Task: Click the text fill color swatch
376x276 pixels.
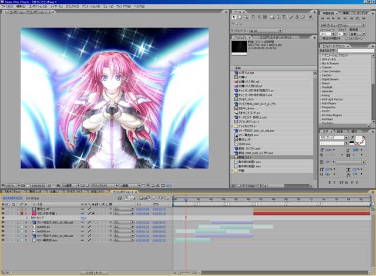Action: click(x=359, y=139)
